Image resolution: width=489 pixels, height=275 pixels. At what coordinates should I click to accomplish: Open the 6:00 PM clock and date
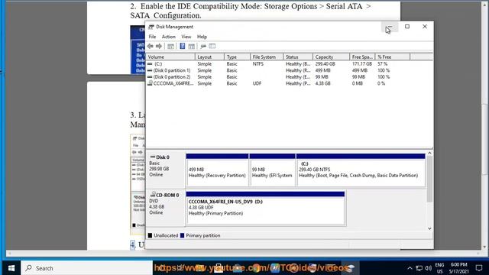(x=458, y=268)
